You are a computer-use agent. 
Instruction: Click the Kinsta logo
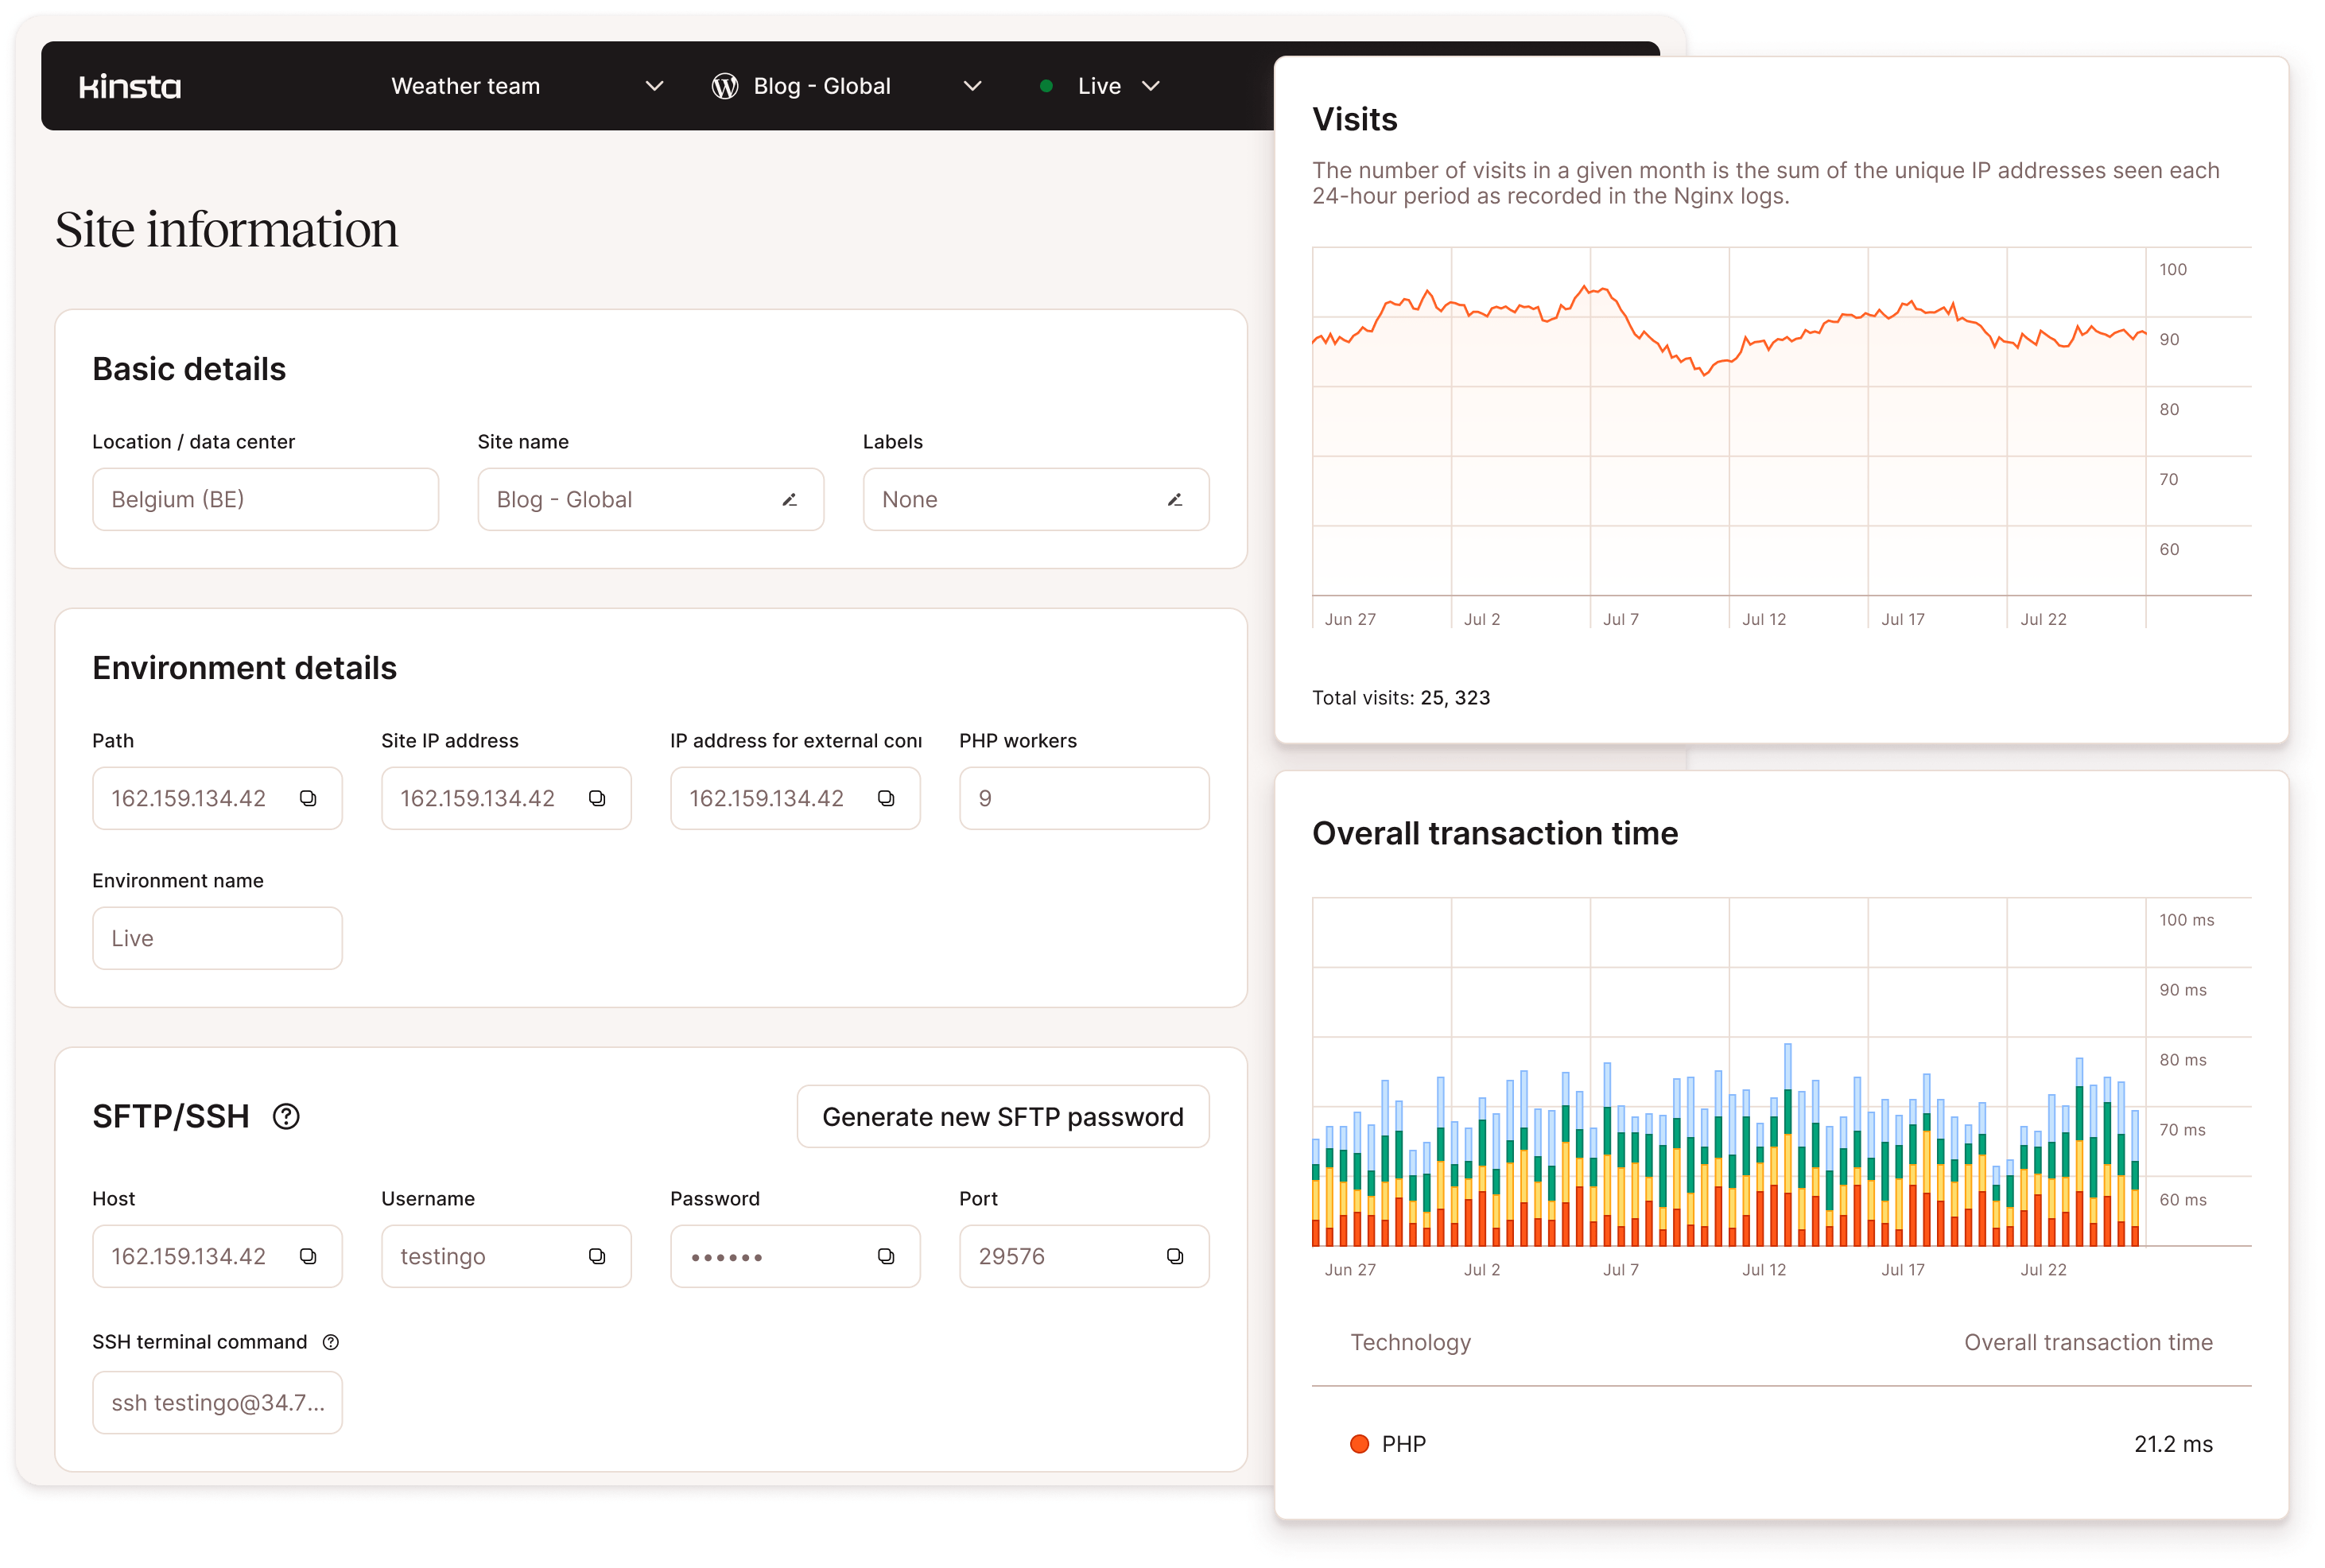(x=130, y=86)
